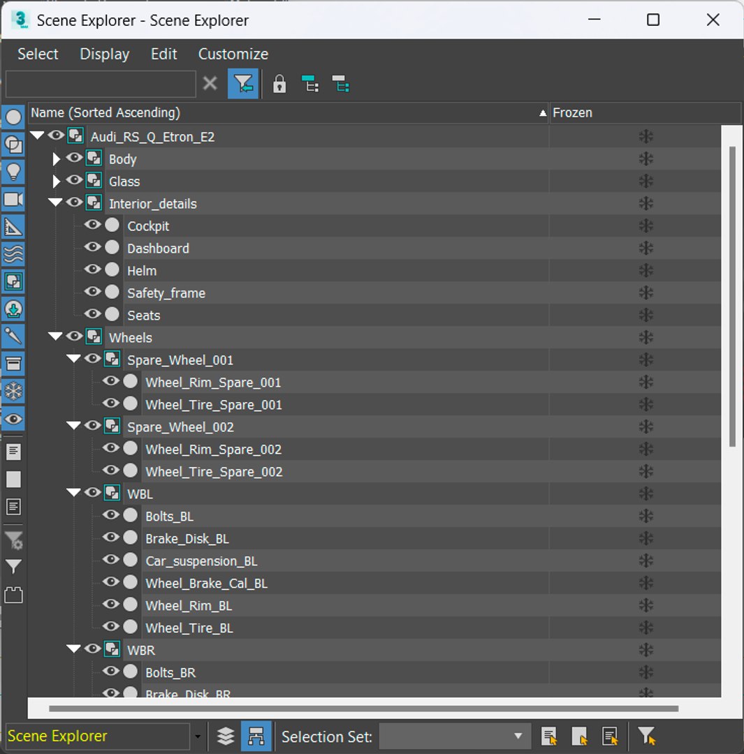
Task: Collapse the WBL group
Action: 73,492
